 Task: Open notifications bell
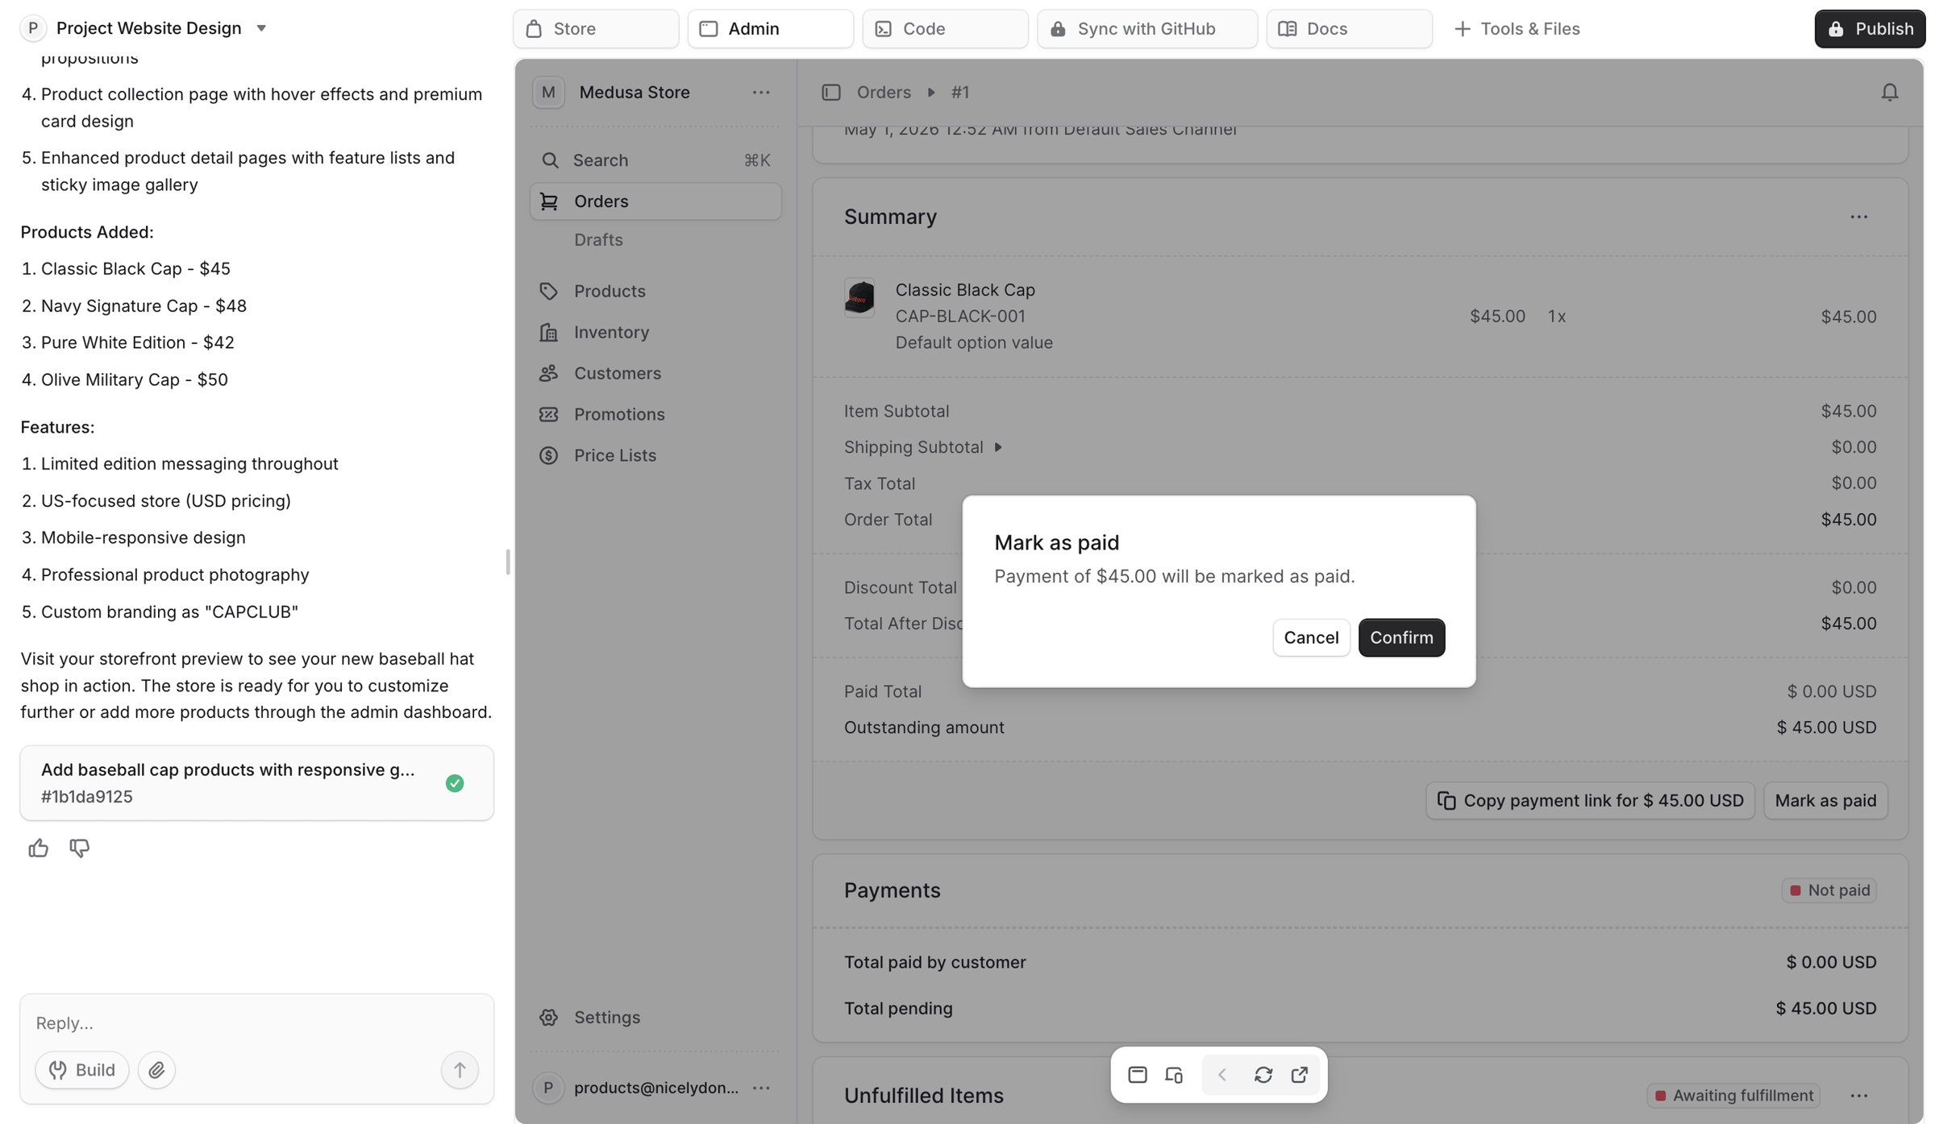click(1889, 92)
